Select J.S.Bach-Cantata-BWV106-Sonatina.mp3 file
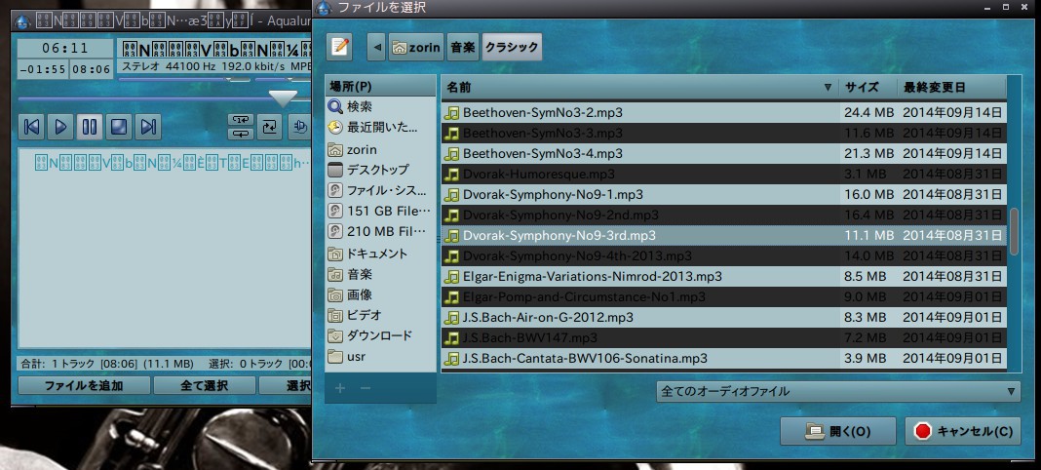The image size is (1041, 470). [723, 359]
